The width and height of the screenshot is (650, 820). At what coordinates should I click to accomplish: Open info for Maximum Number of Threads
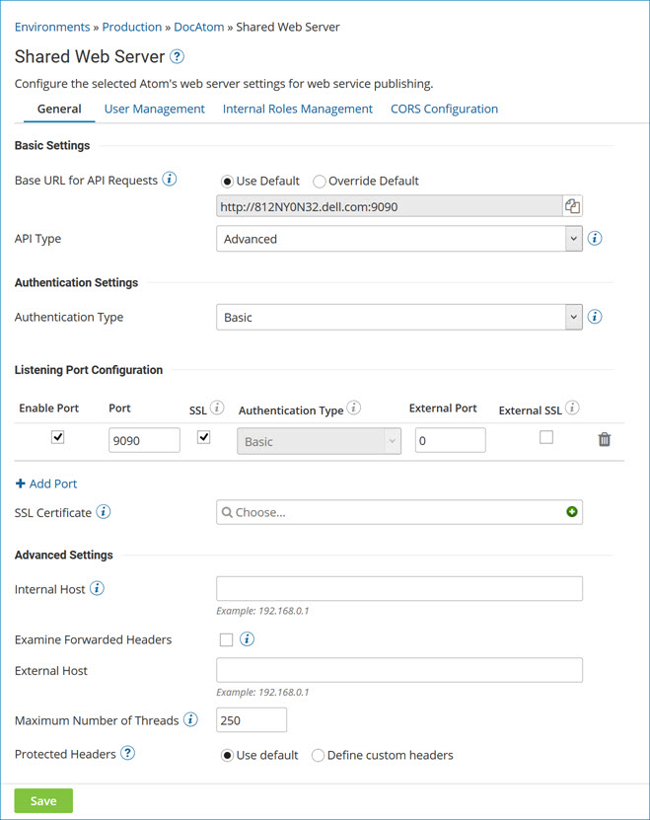191,719
